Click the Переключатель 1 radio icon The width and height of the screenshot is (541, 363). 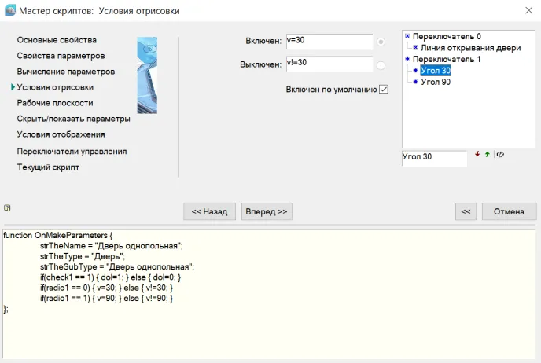tap(407, 59)
